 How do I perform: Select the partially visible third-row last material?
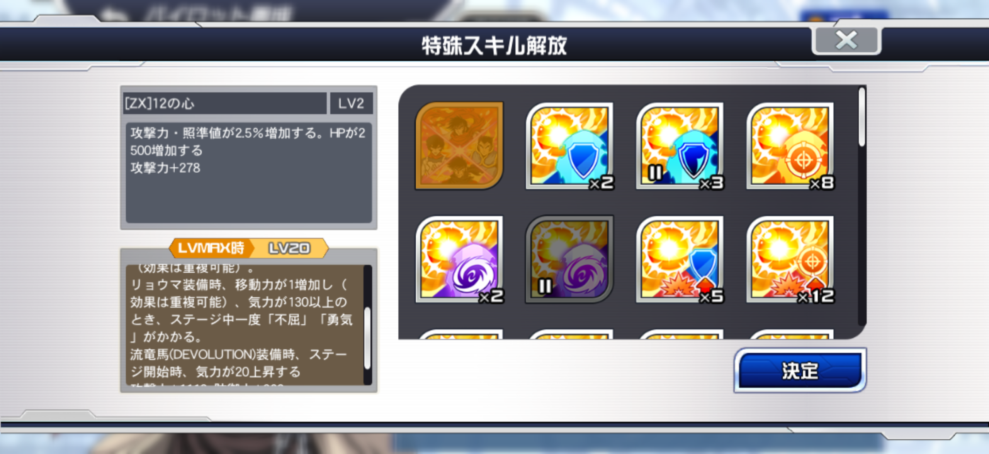(x=790, y=334)
